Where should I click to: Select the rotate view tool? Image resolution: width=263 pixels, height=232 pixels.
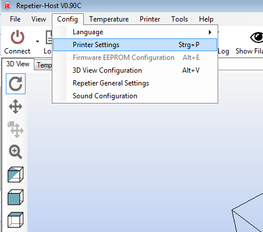pyautogui.click(x=16, y=84)
